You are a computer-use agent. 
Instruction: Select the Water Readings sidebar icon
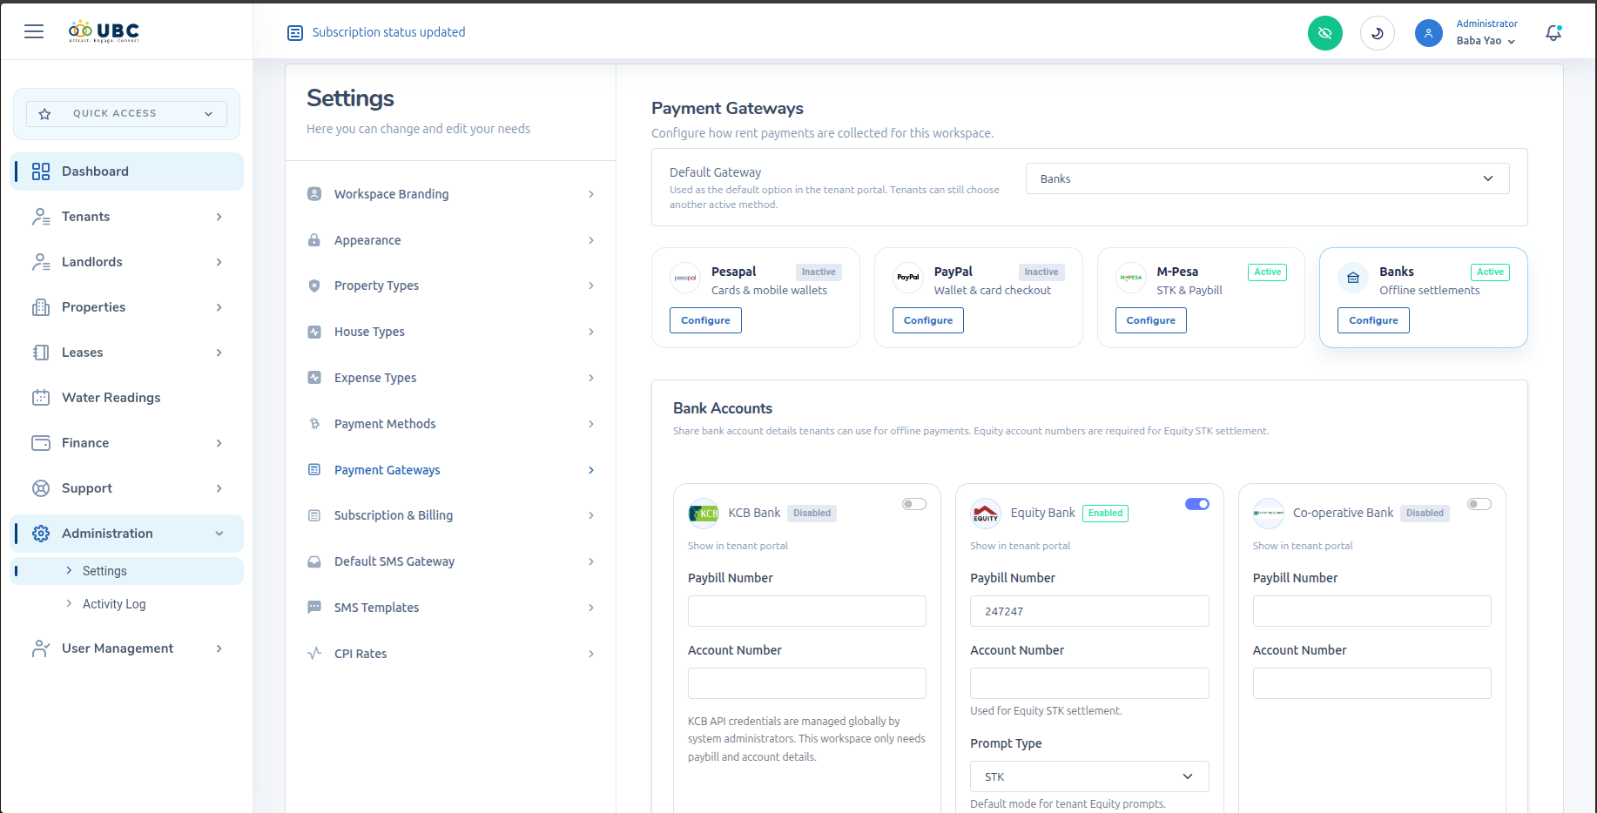click(40, 397)
